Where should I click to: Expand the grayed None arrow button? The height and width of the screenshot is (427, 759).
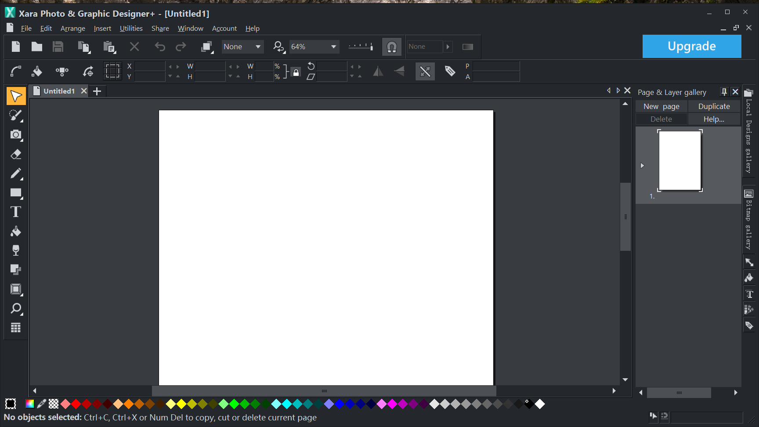pos(448,47)
